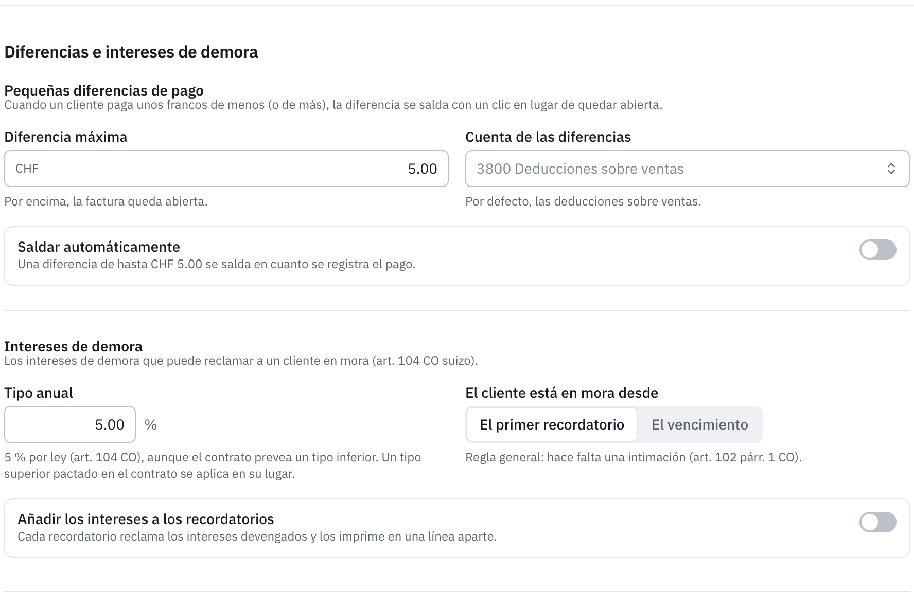914x595 pixels.
Task: Select El vencimiento option
Action: pos(699,424)
